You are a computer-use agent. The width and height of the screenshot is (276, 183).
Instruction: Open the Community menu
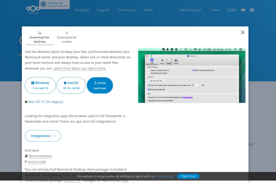(127, 10)
